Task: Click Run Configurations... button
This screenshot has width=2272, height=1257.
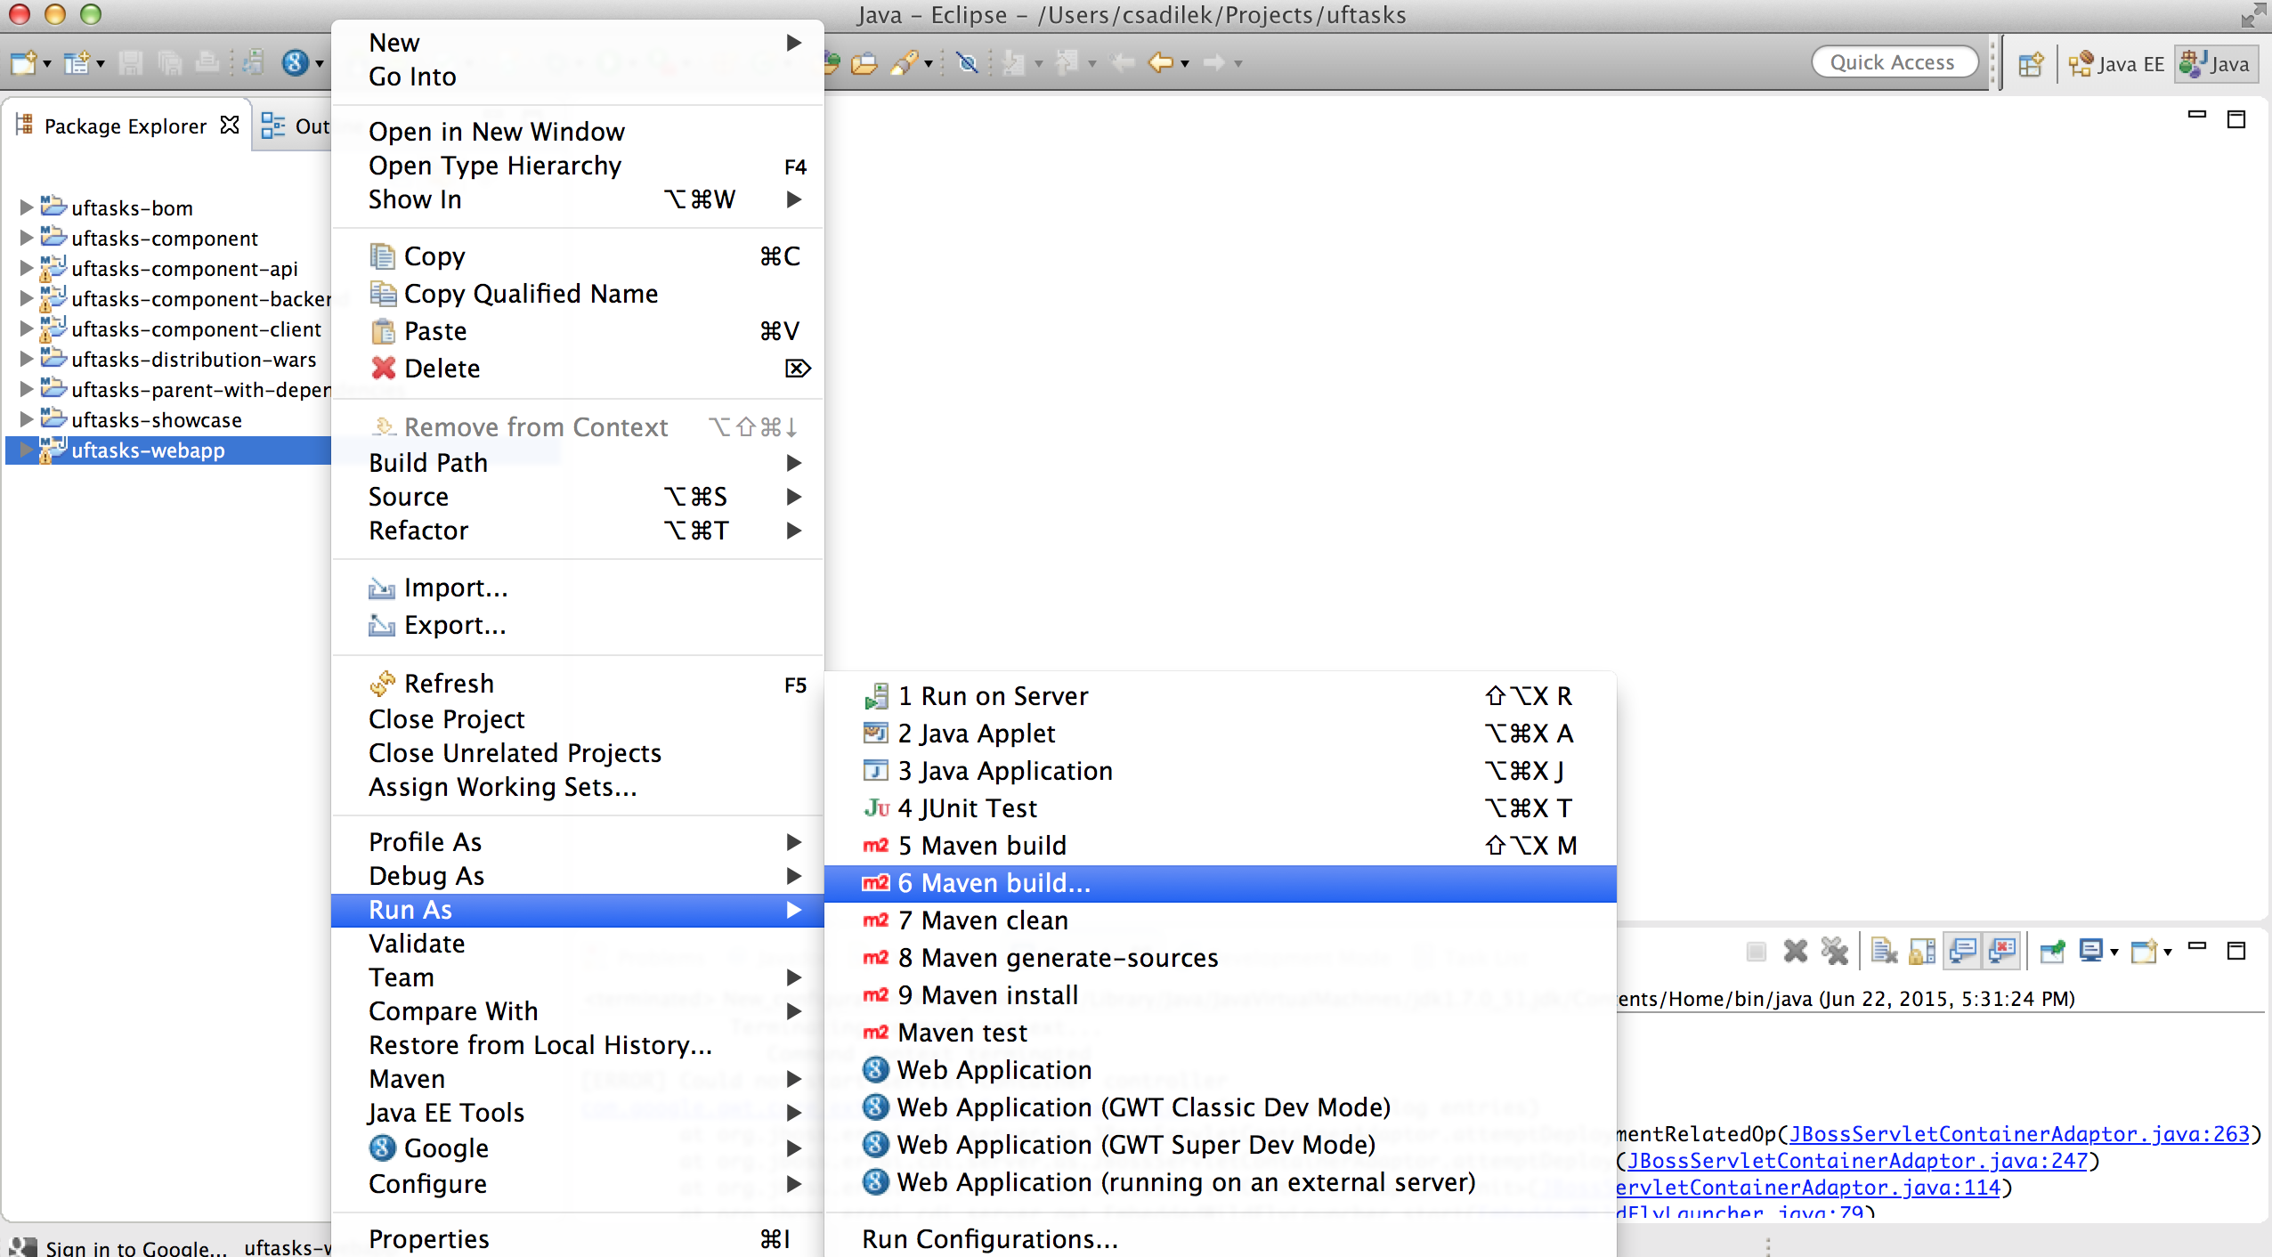Action: tap(989, 1238)
